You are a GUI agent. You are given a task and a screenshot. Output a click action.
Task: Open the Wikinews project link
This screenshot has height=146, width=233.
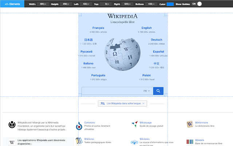tap(145, 139)
